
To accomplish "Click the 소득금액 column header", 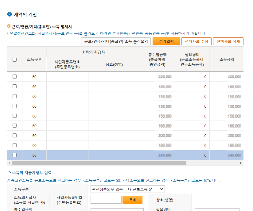I will pos(227,59).
